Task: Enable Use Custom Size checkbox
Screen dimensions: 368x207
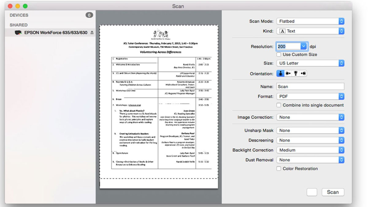Action: (x=279, y=55)
